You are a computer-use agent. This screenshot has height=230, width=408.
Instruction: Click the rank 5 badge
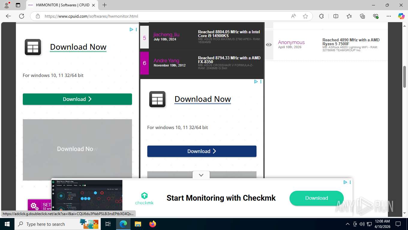[x=144, y=37]
